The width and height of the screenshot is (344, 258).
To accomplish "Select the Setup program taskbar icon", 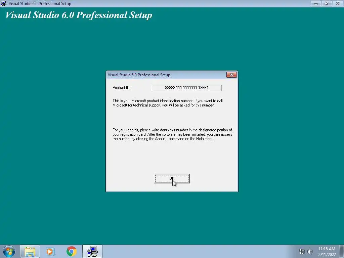I will [92, 251].
